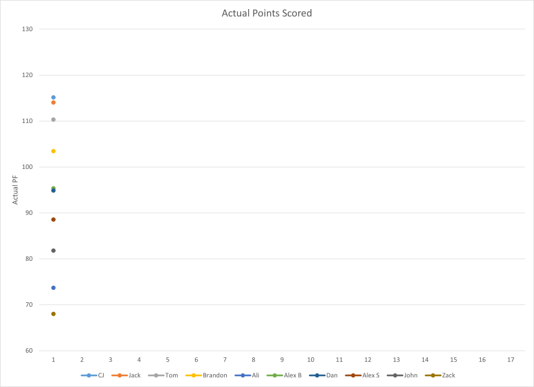Select the gray data point near 110
Screen dimensions: 534x387
click(x=53, y=120)
